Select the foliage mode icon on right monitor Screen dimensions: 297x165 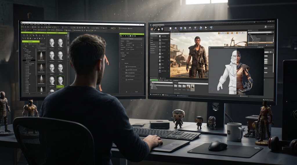pyautogui.click(x=162, y=29)
